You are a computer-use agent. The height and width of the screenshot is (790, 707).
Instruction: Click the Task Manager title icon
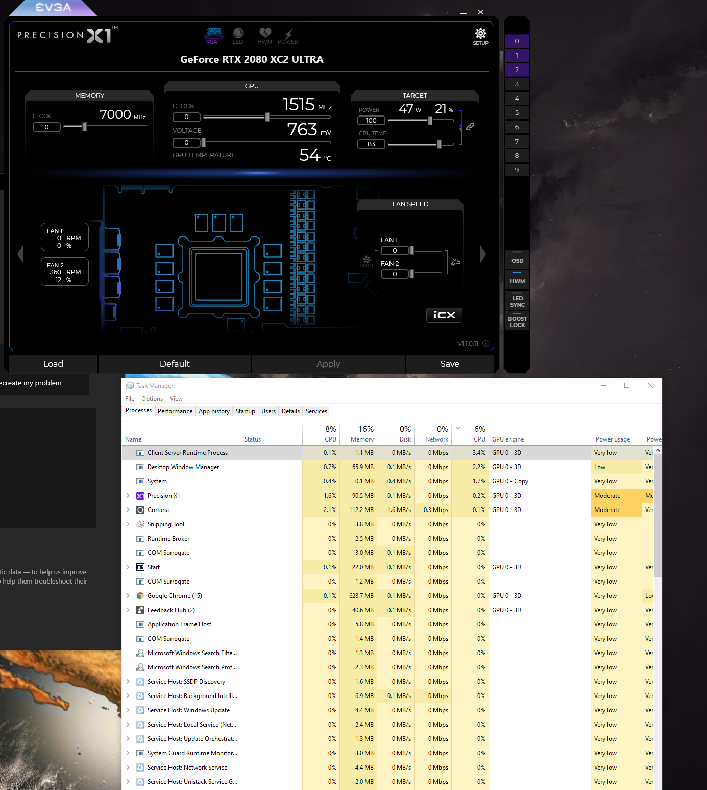click(130, 386)
